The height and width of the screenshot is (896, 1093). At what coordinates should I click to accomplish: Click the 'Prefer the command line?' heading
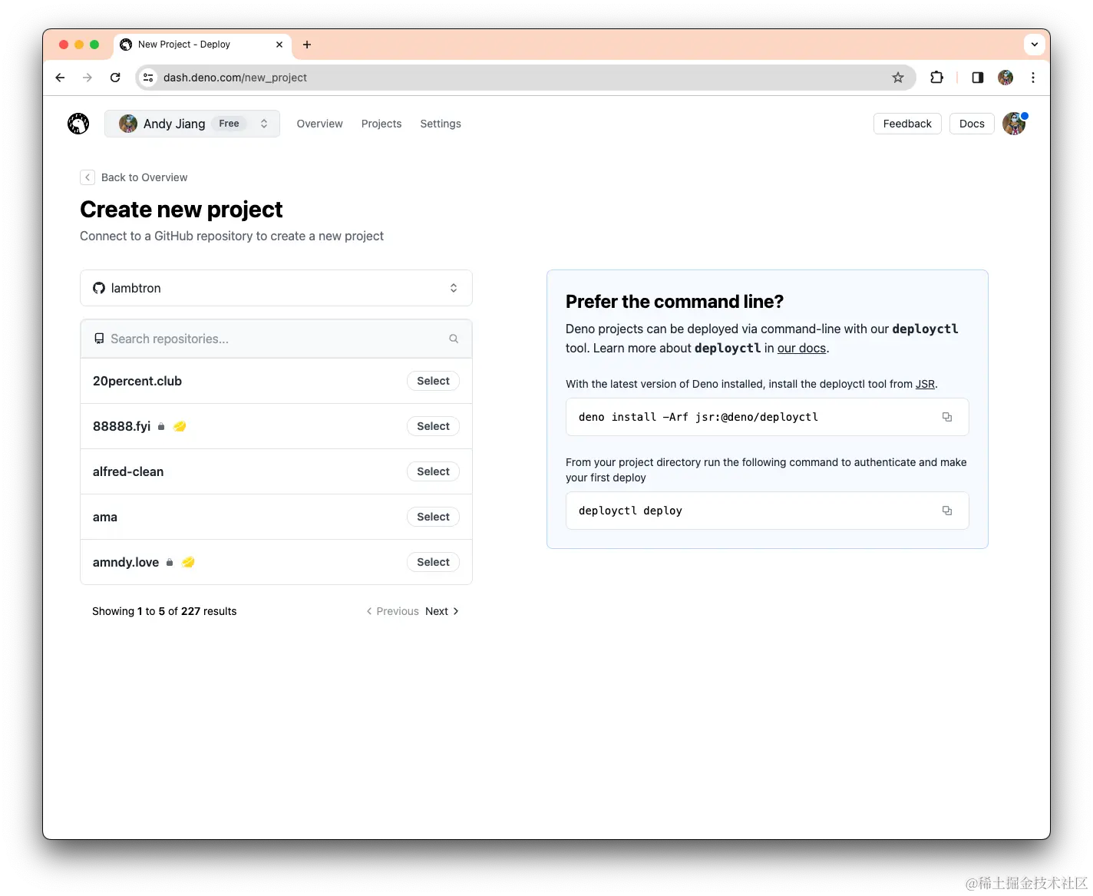pyautogui.click(x=675, y=301)
